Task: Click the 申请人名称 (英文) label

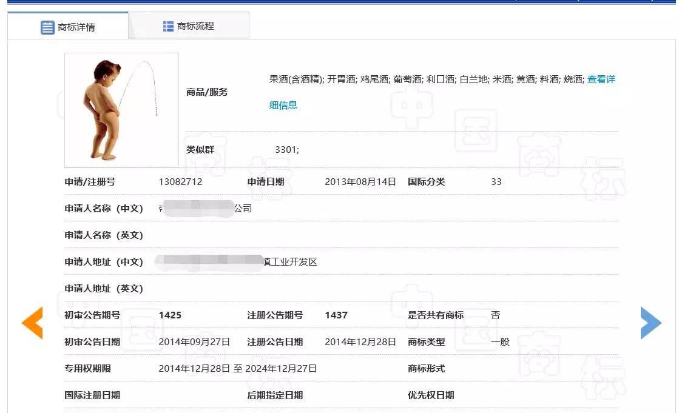Action: pos(104,235)
